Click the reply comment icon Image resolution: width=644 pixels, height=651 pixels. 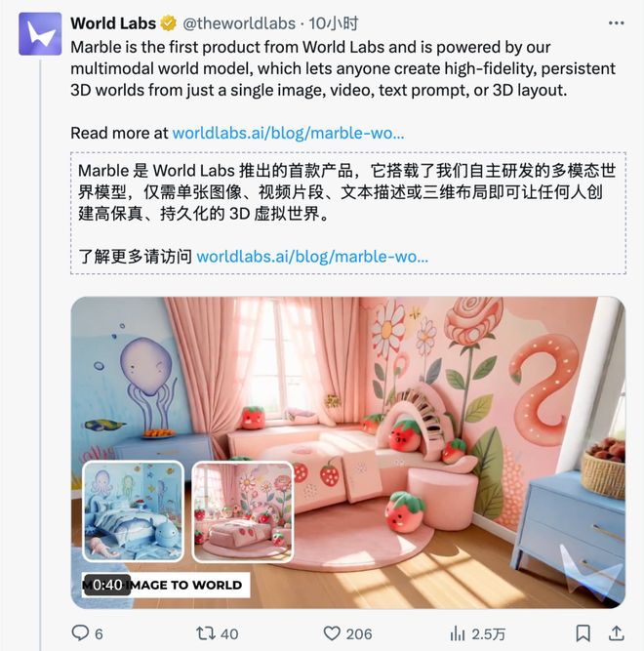point(80,633)
